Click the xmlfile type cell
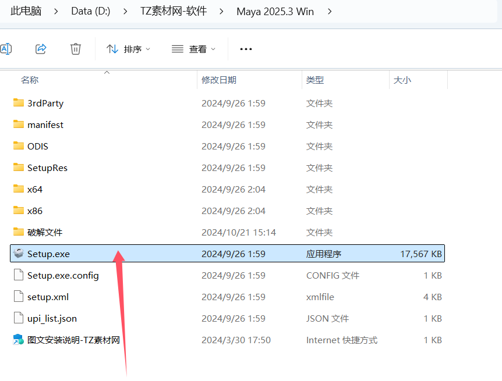The image size is (502, 381). point(320,297)
